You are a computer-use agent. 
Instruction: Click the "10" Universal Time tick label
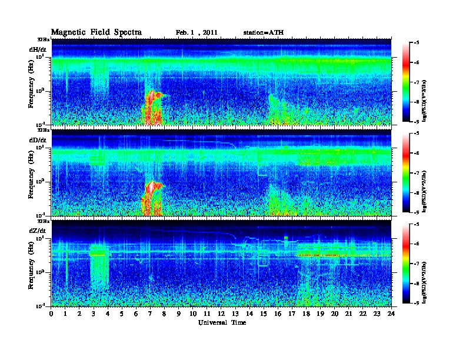click(193, 314)
